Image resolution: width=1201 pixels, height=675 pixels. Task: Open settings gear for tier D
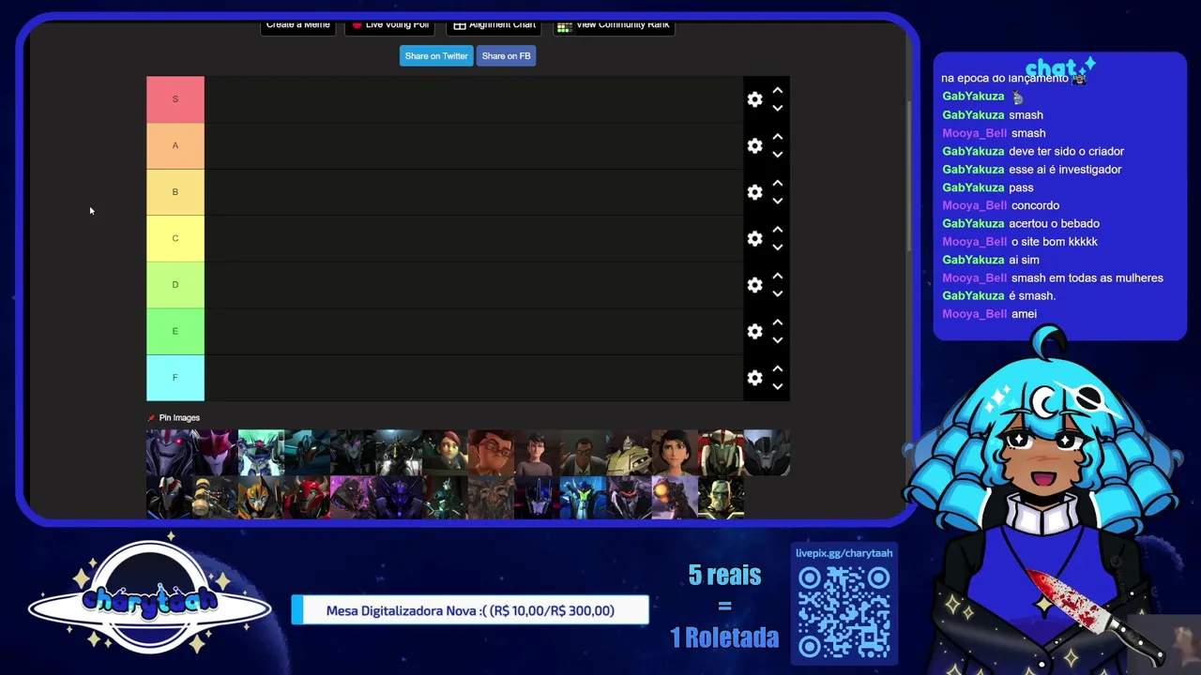point(754,285)
